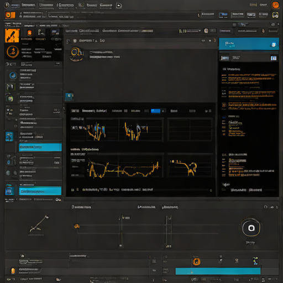Screen dimensions: 283x283
Task: Select the cyan highlighted row in middle of left panel
Action: tap(40, 147)
